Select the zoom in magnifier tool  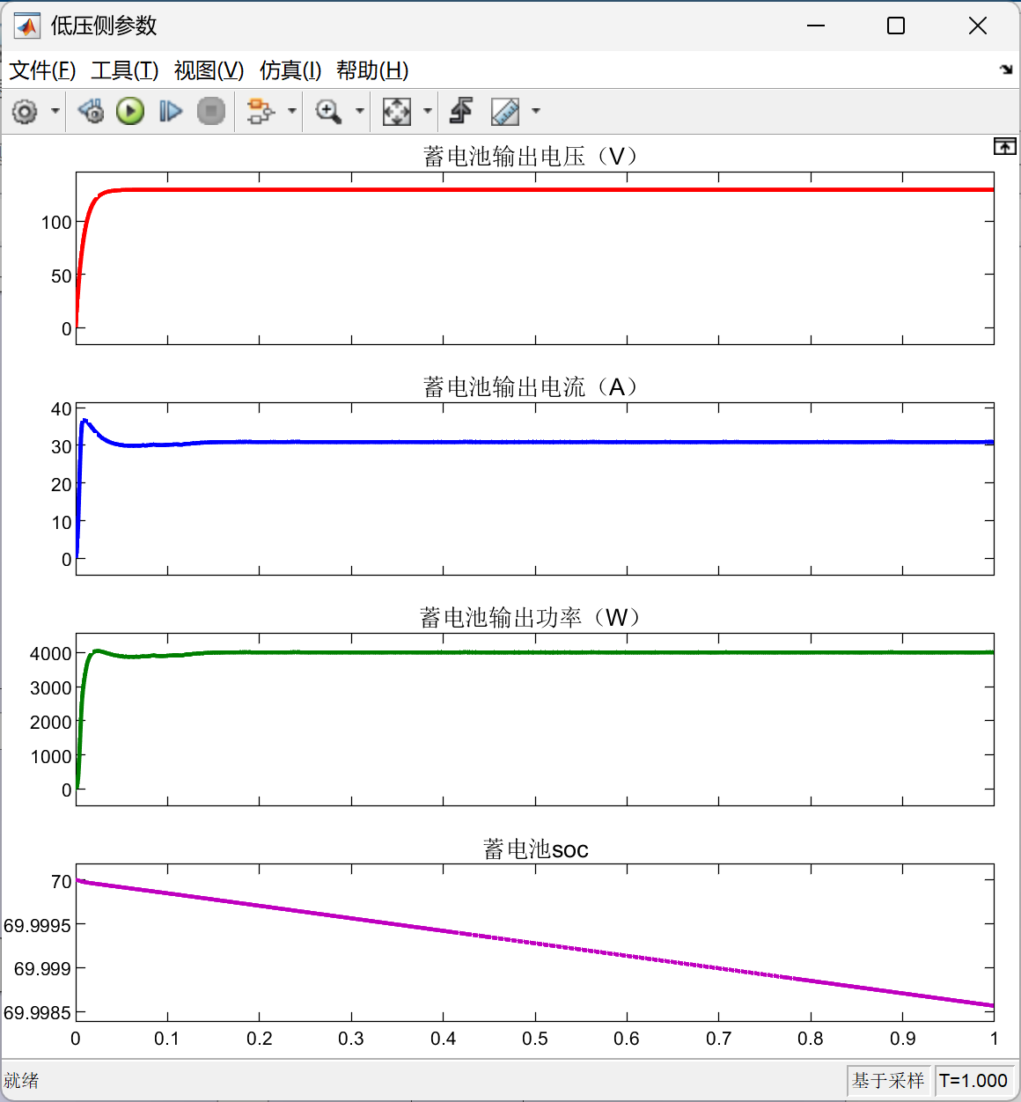click(328, 111)
